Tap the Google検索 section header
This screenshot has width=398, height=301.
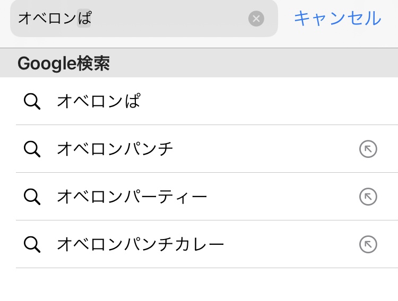[x=199, y=63]
